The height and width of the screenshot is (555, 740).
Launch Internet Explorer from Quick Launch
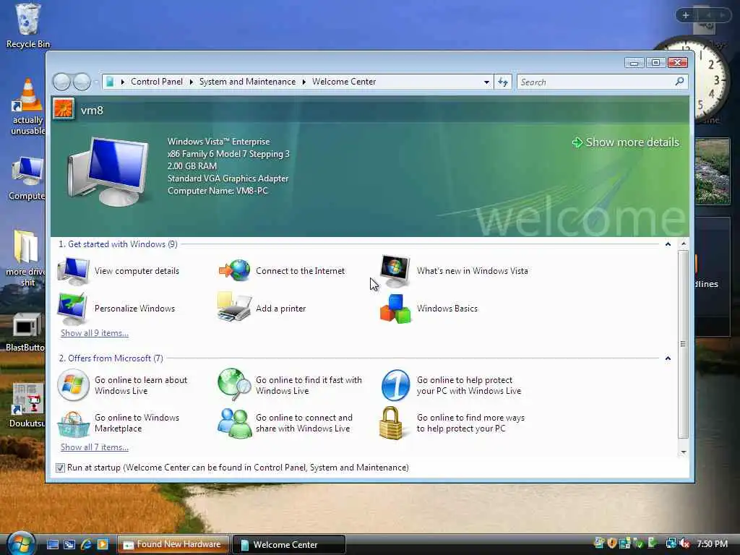86,544
